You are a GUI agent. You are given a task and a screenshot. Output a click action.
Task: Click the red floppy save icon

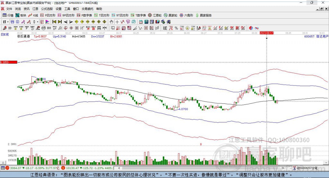click(x=157, y=22)
